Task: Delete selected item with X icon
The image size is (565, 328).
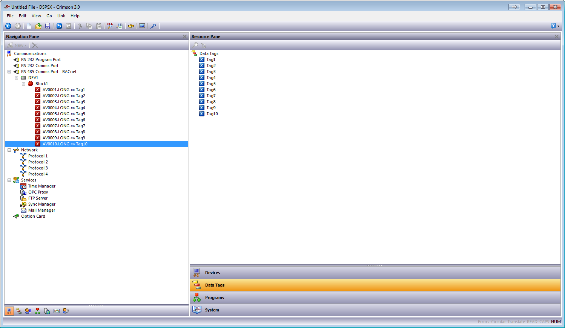Action: tap(35, 45)
